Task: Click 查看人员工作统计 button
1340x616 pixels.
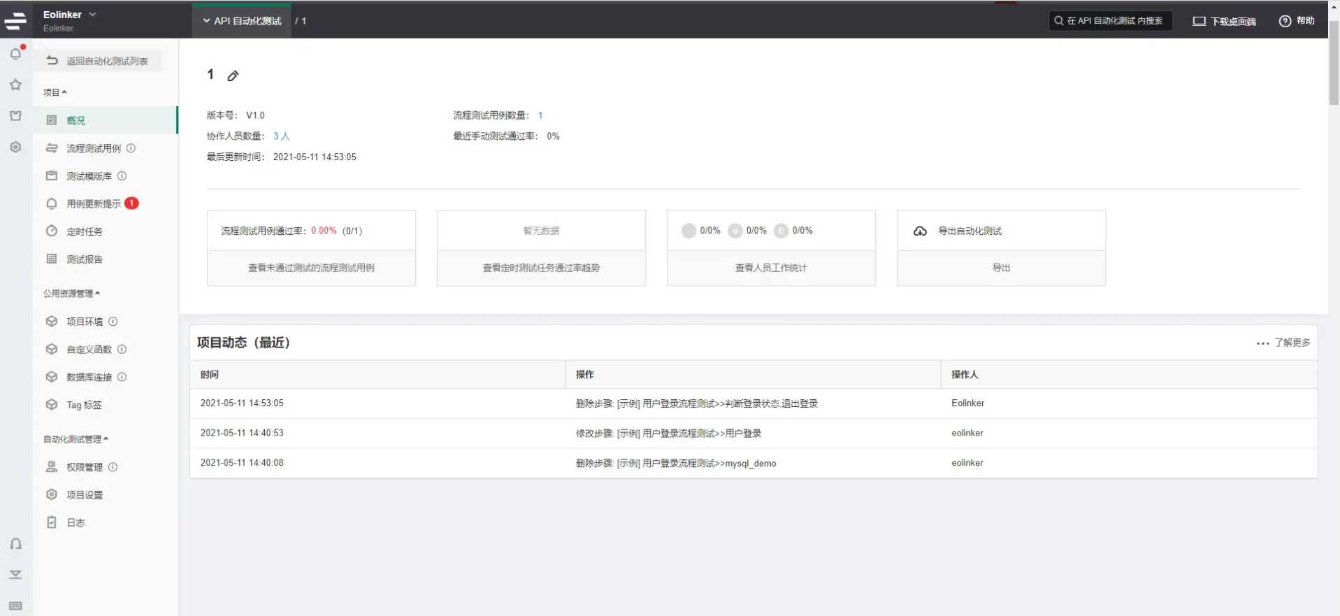Action: [771, 268]
